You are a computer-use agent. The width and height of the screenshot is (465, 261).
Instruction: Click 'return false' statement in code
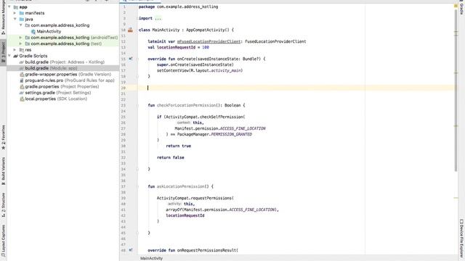(x=171, y=157)
